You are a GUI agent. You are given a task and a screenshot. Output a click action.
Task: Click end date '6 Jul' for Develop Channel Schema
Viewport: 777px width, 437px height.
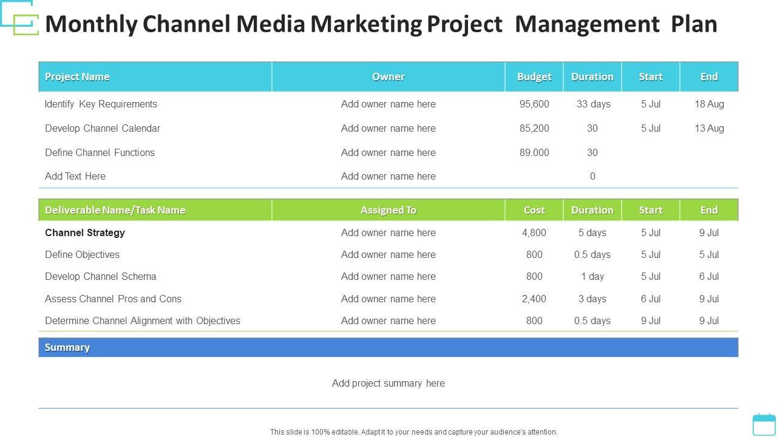coord(709,276)
